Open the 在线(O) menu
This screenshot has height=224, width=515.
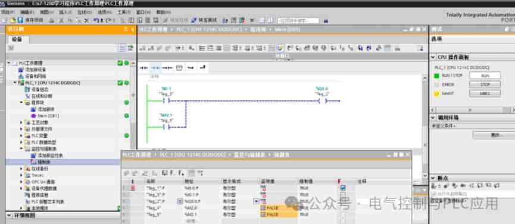pos(84,12)
